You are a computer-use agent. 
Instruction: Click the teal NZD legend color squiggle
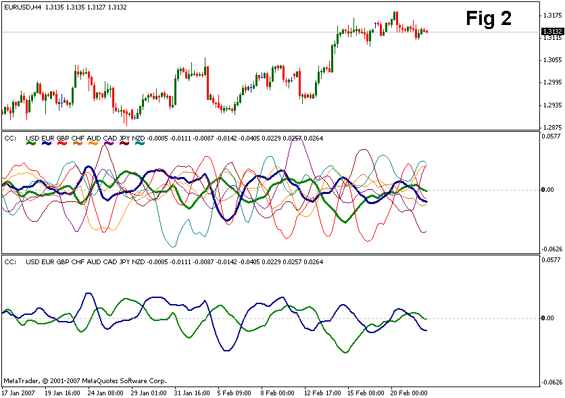point(140,144)
